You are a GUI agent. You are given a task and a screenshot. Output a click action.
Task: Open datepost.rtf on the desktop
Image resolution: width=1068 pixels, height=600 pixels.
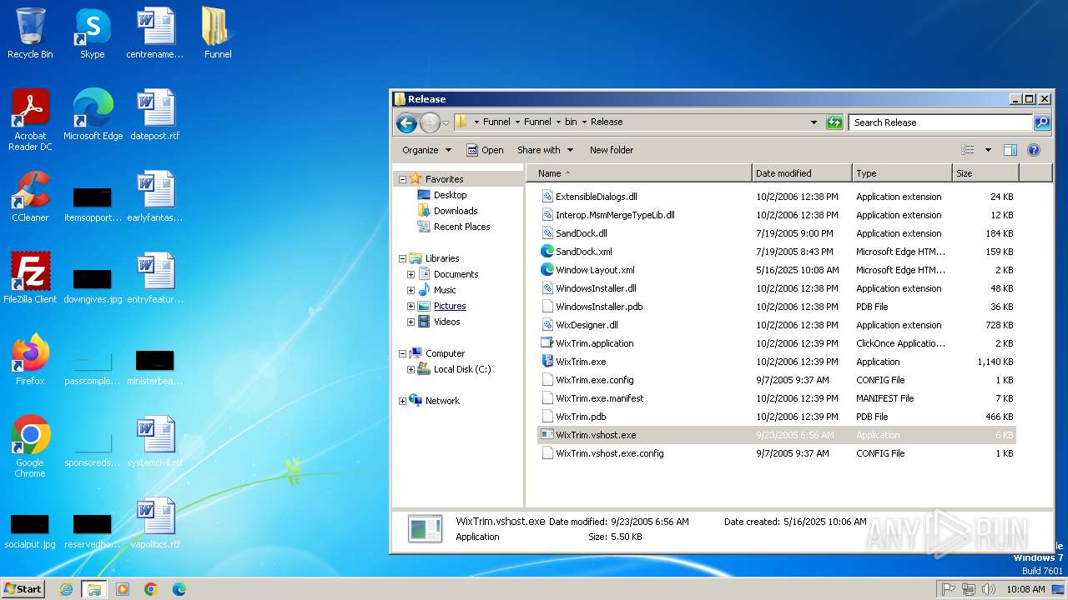click(155, 115)
